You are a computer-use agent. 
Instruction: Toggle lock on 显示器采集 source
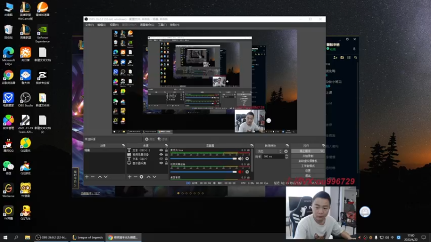click(x=166, y=163)
